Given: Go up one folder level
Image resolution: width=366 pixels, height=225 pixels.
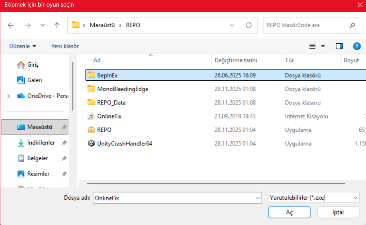Looking at the screenshot, I should coord(57,25).
